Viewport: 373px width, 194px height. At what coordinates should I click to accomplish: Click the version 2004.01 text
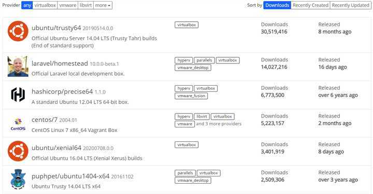pyautogui.click(x=68, y=120)
